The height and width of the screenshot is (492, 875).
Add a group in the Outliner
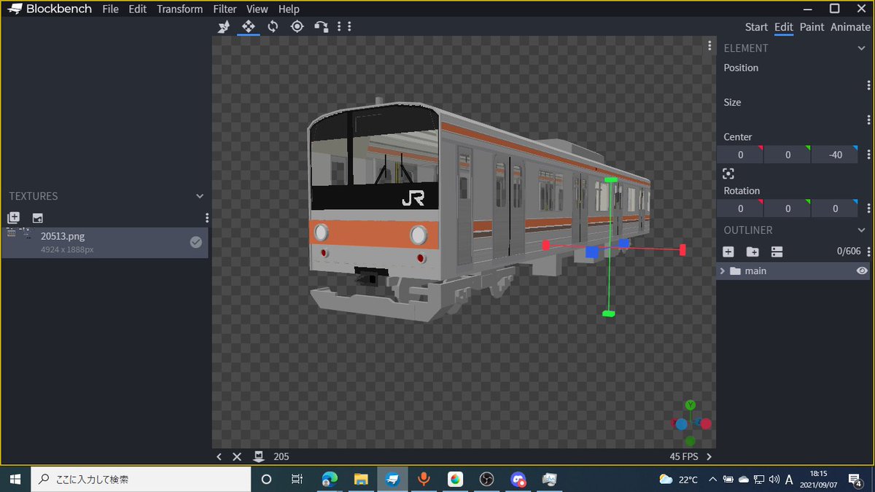coord(752,251)
